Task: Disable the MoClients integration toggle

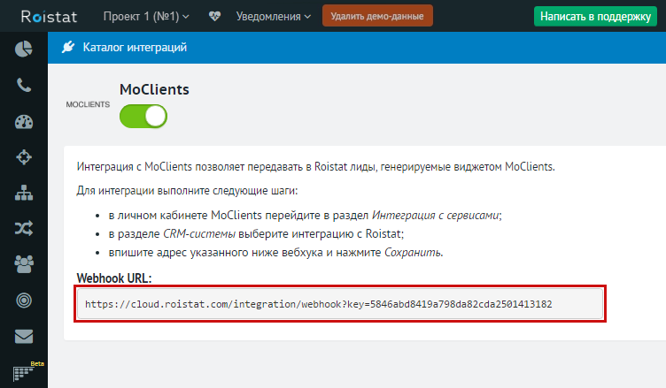Action: (x=143, y=116)
